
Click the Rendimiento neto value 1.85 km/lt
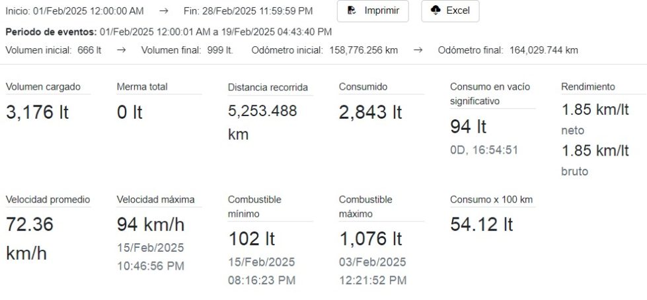point(595,110)
